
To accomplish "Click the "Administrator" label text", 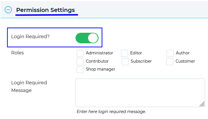I will point(99,53).
